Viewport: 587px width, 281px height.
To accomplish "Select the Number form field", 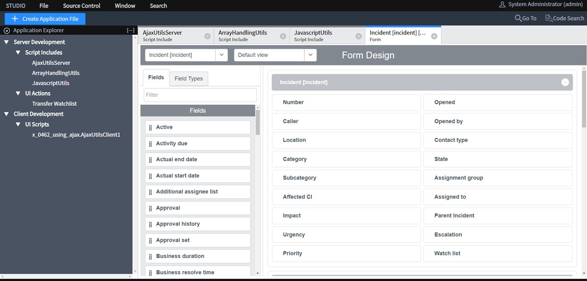I will pos(346,102).
